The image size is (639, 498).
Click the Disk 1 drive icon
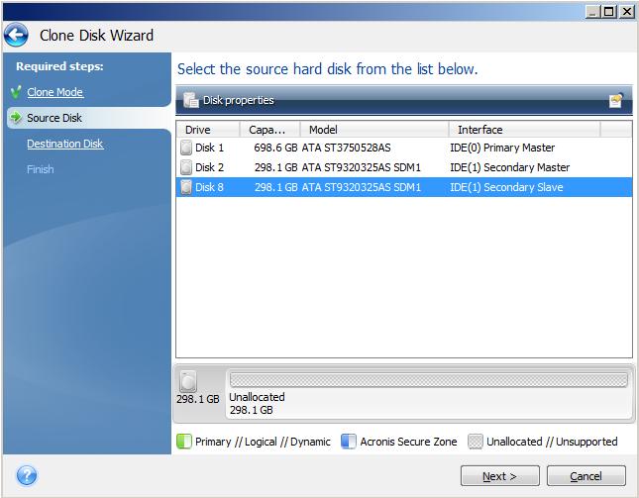[x=186, y=148]
